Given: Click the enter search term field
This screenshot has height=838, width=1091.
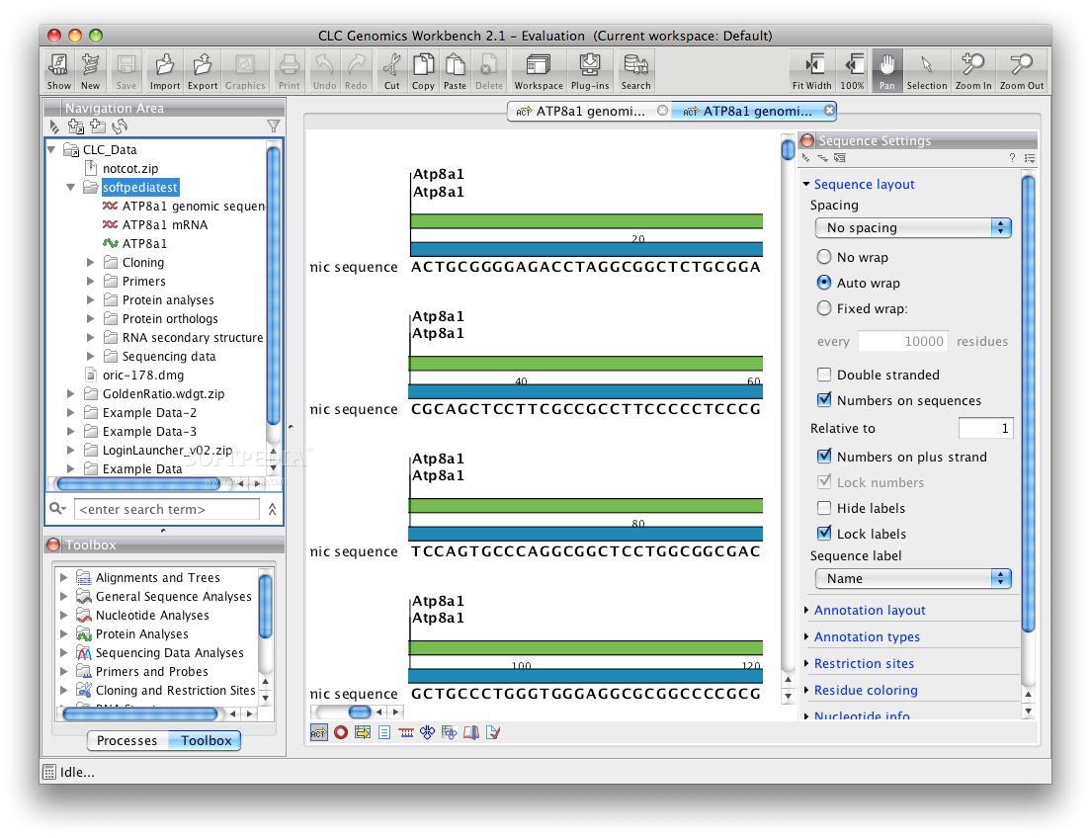Looking at the screenshot, I should [167, 510].
